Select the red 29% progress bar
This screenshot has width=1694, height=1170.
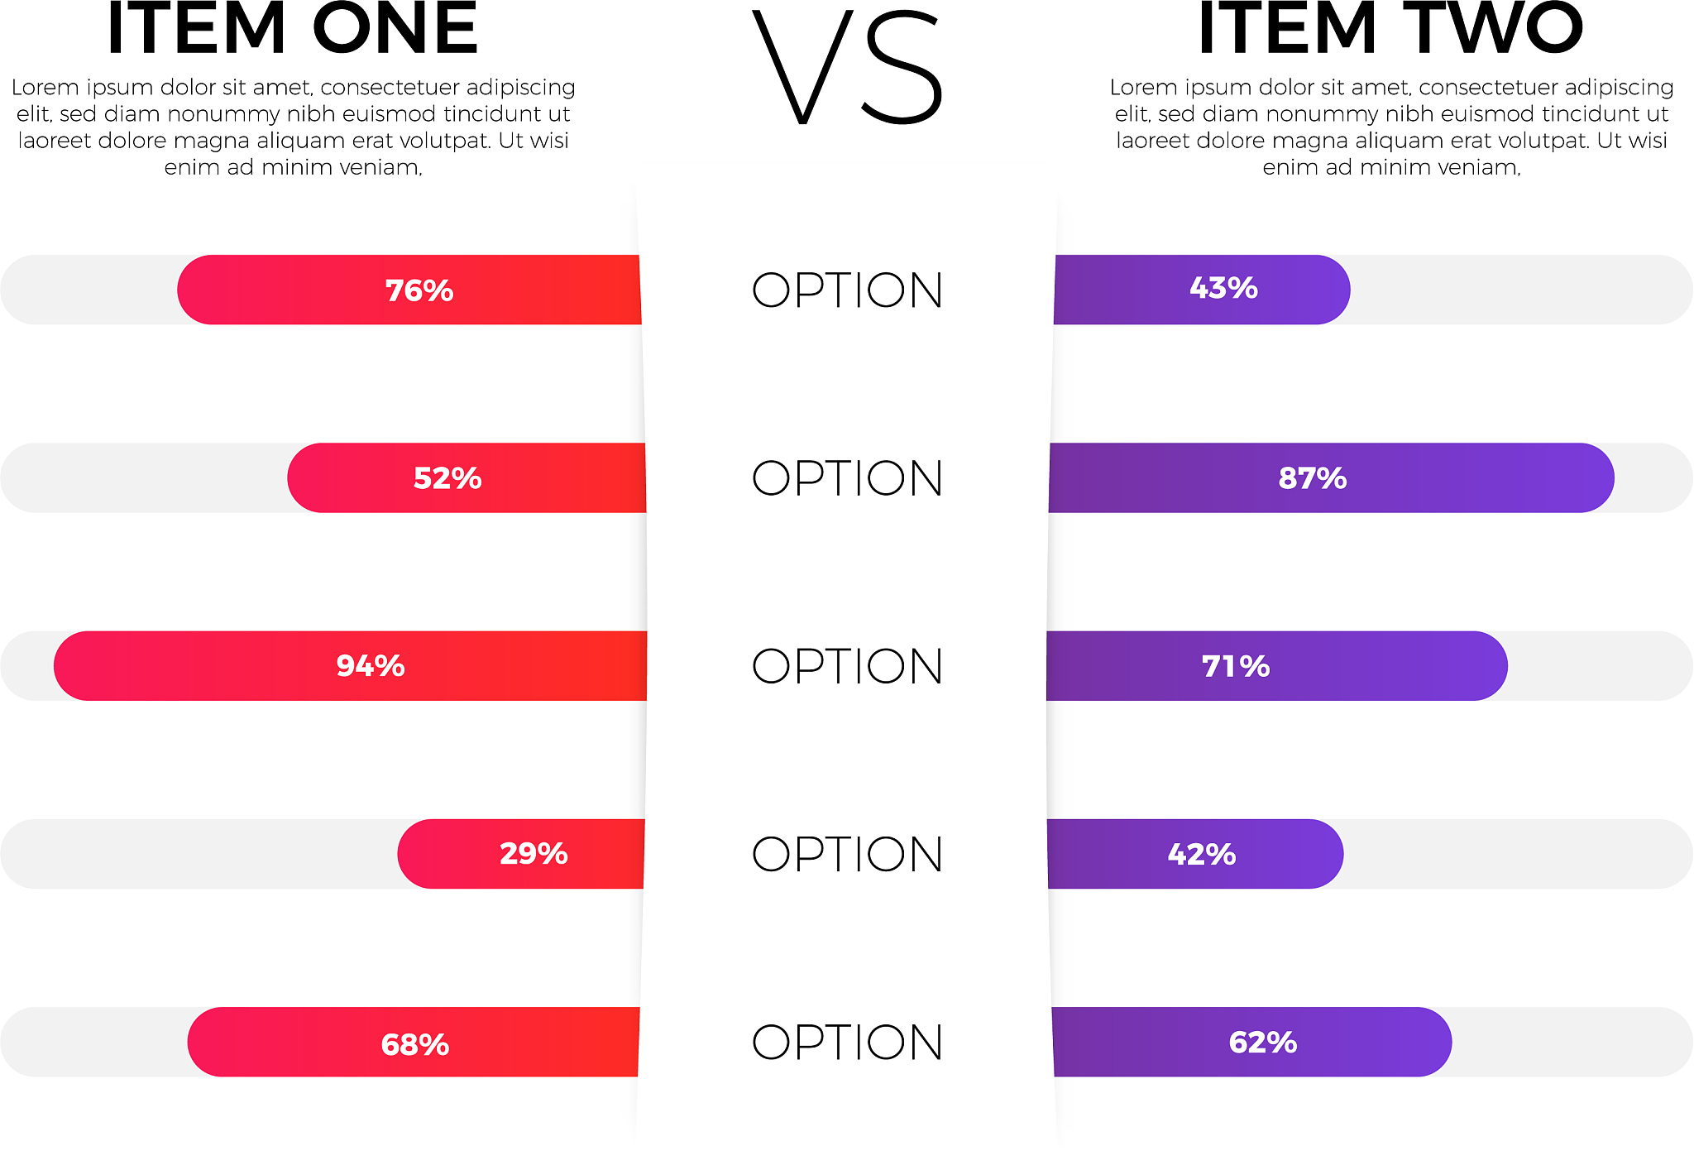[x=521, y=854]
